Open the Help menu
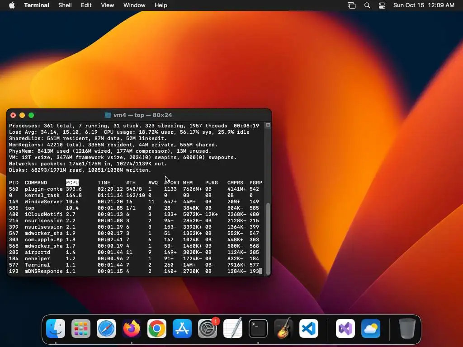Screen dimensions: 463x347 coord(161,5)
